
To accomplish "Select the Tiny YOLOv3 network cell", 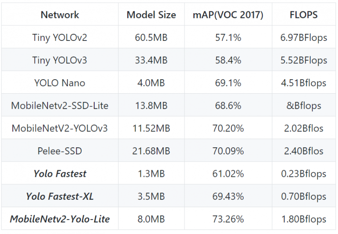I will [x=60, y=60].
